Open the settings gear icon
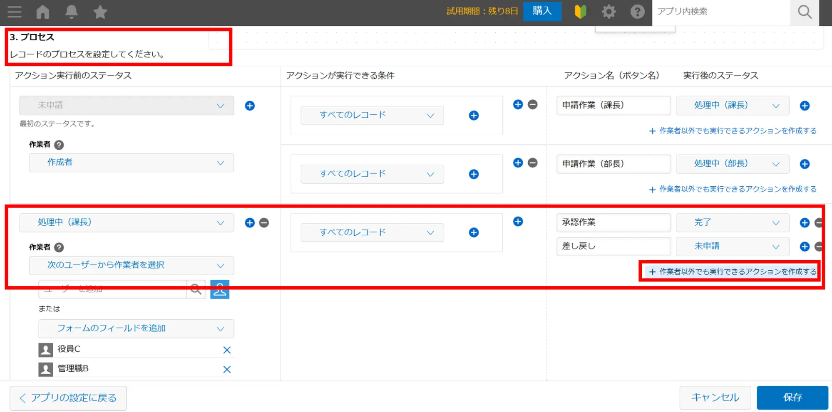Image resolution: width=832 pixels, height=412 pixels. click(608, 12)
